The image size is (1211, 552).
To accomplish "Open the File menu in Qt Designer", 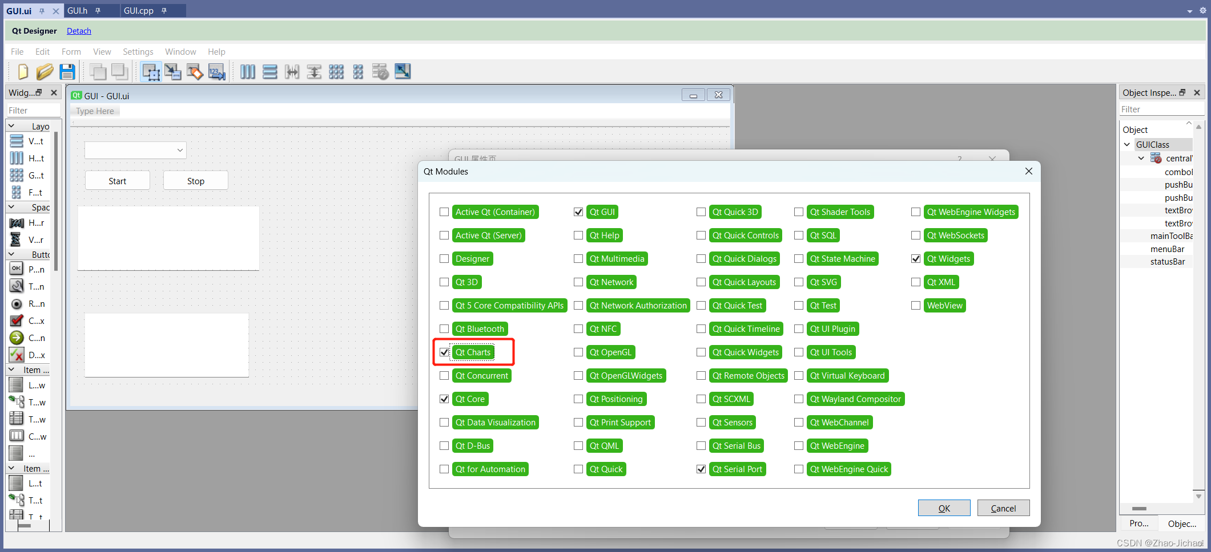I will click(17, 52).
